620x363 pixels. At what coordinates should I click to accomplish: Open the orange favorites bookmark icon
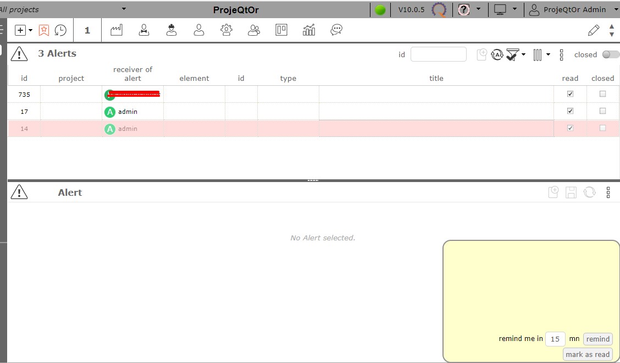coord(44,30)
